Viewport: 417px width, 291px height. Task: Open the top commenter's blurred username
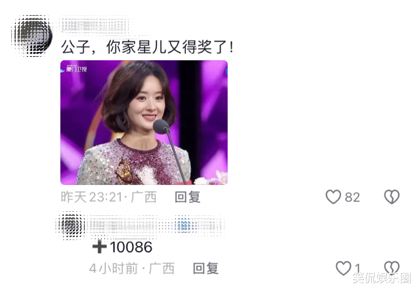96,26
